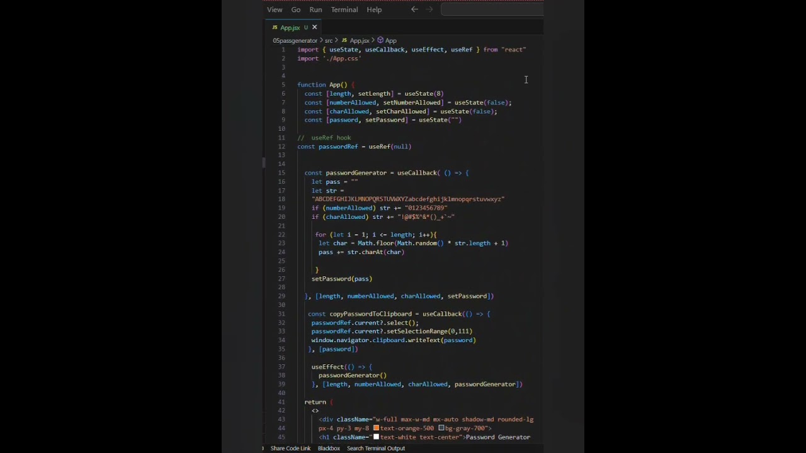Click the command center search box
Image resolution: width=806 pixels, height=453 pixels.
492,9
